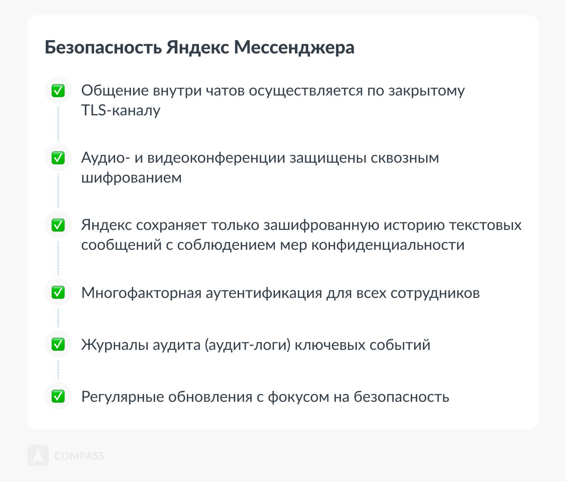Select the green check icon for Журналы аудита
The image size is (566, 482).
(58, 345)
